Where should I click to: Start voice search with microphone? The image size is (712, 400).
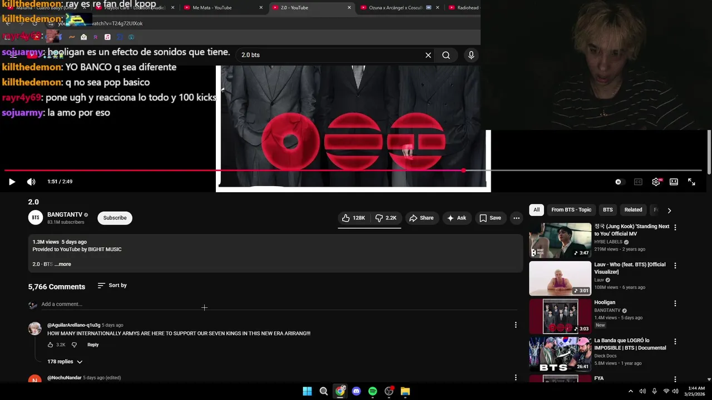click(471, 55)
